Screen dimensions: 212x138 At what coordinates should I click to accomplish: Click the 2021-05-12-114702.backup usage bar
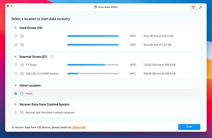tap(93, 74)
